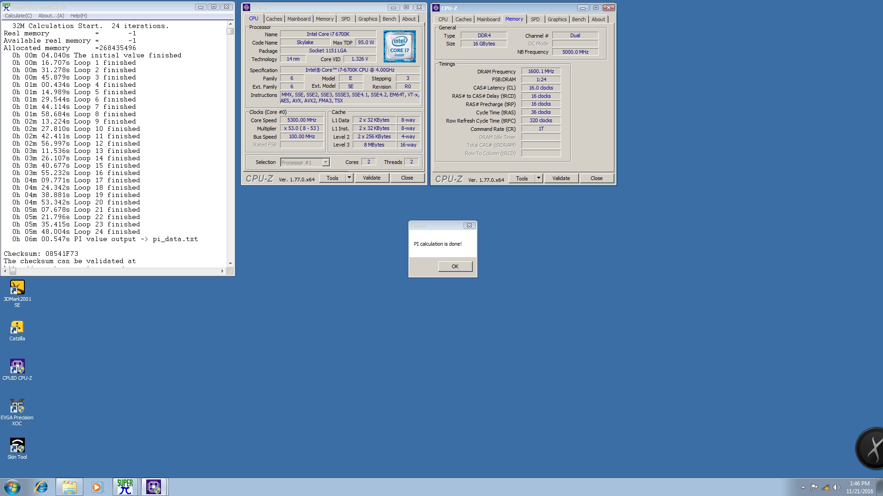Open the network tray icon
This screenshot has width=883, height=496.
point(826,487)
